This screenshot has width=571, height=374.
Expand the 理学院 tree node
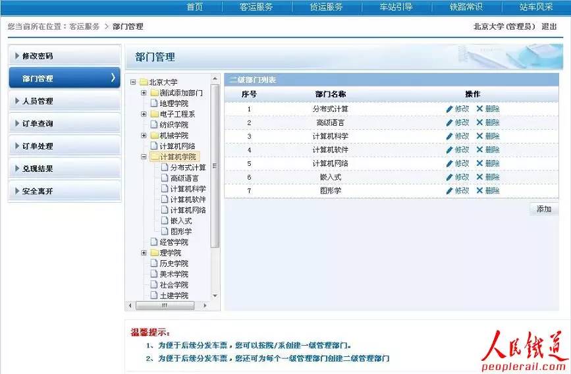[x=144, y=253]
